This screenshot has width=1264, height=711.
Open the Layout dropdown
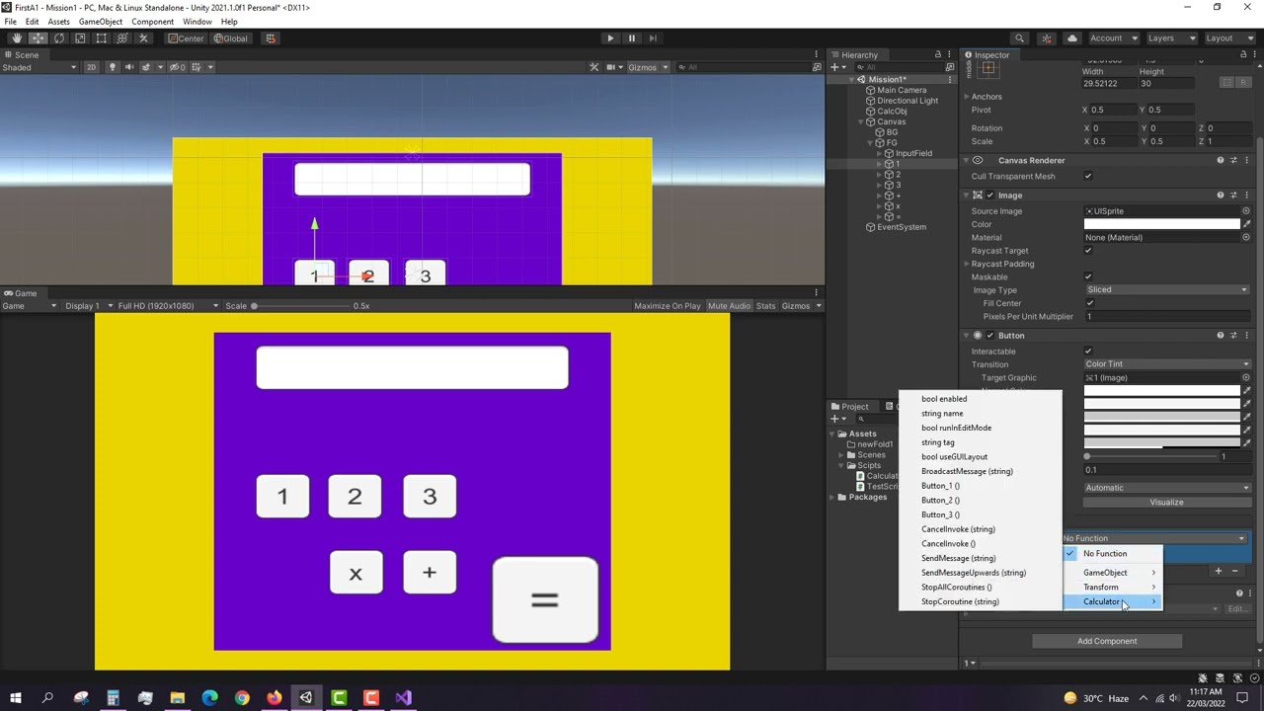coord(1227,39)
